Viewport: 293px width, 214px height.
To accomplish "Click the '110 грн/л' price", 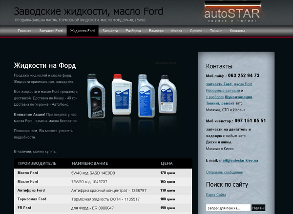I will (x=167, y=190).
